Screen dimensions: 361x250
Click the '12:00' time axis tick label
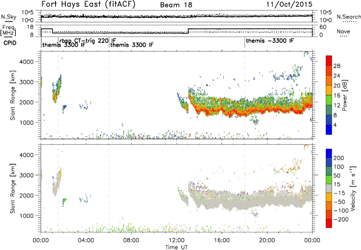(x=176, y=241)
